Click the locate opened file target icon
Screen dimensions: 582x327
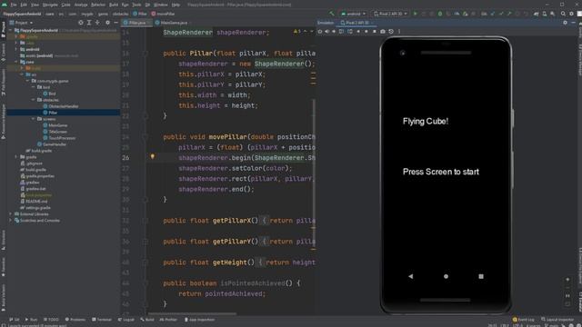81,23
